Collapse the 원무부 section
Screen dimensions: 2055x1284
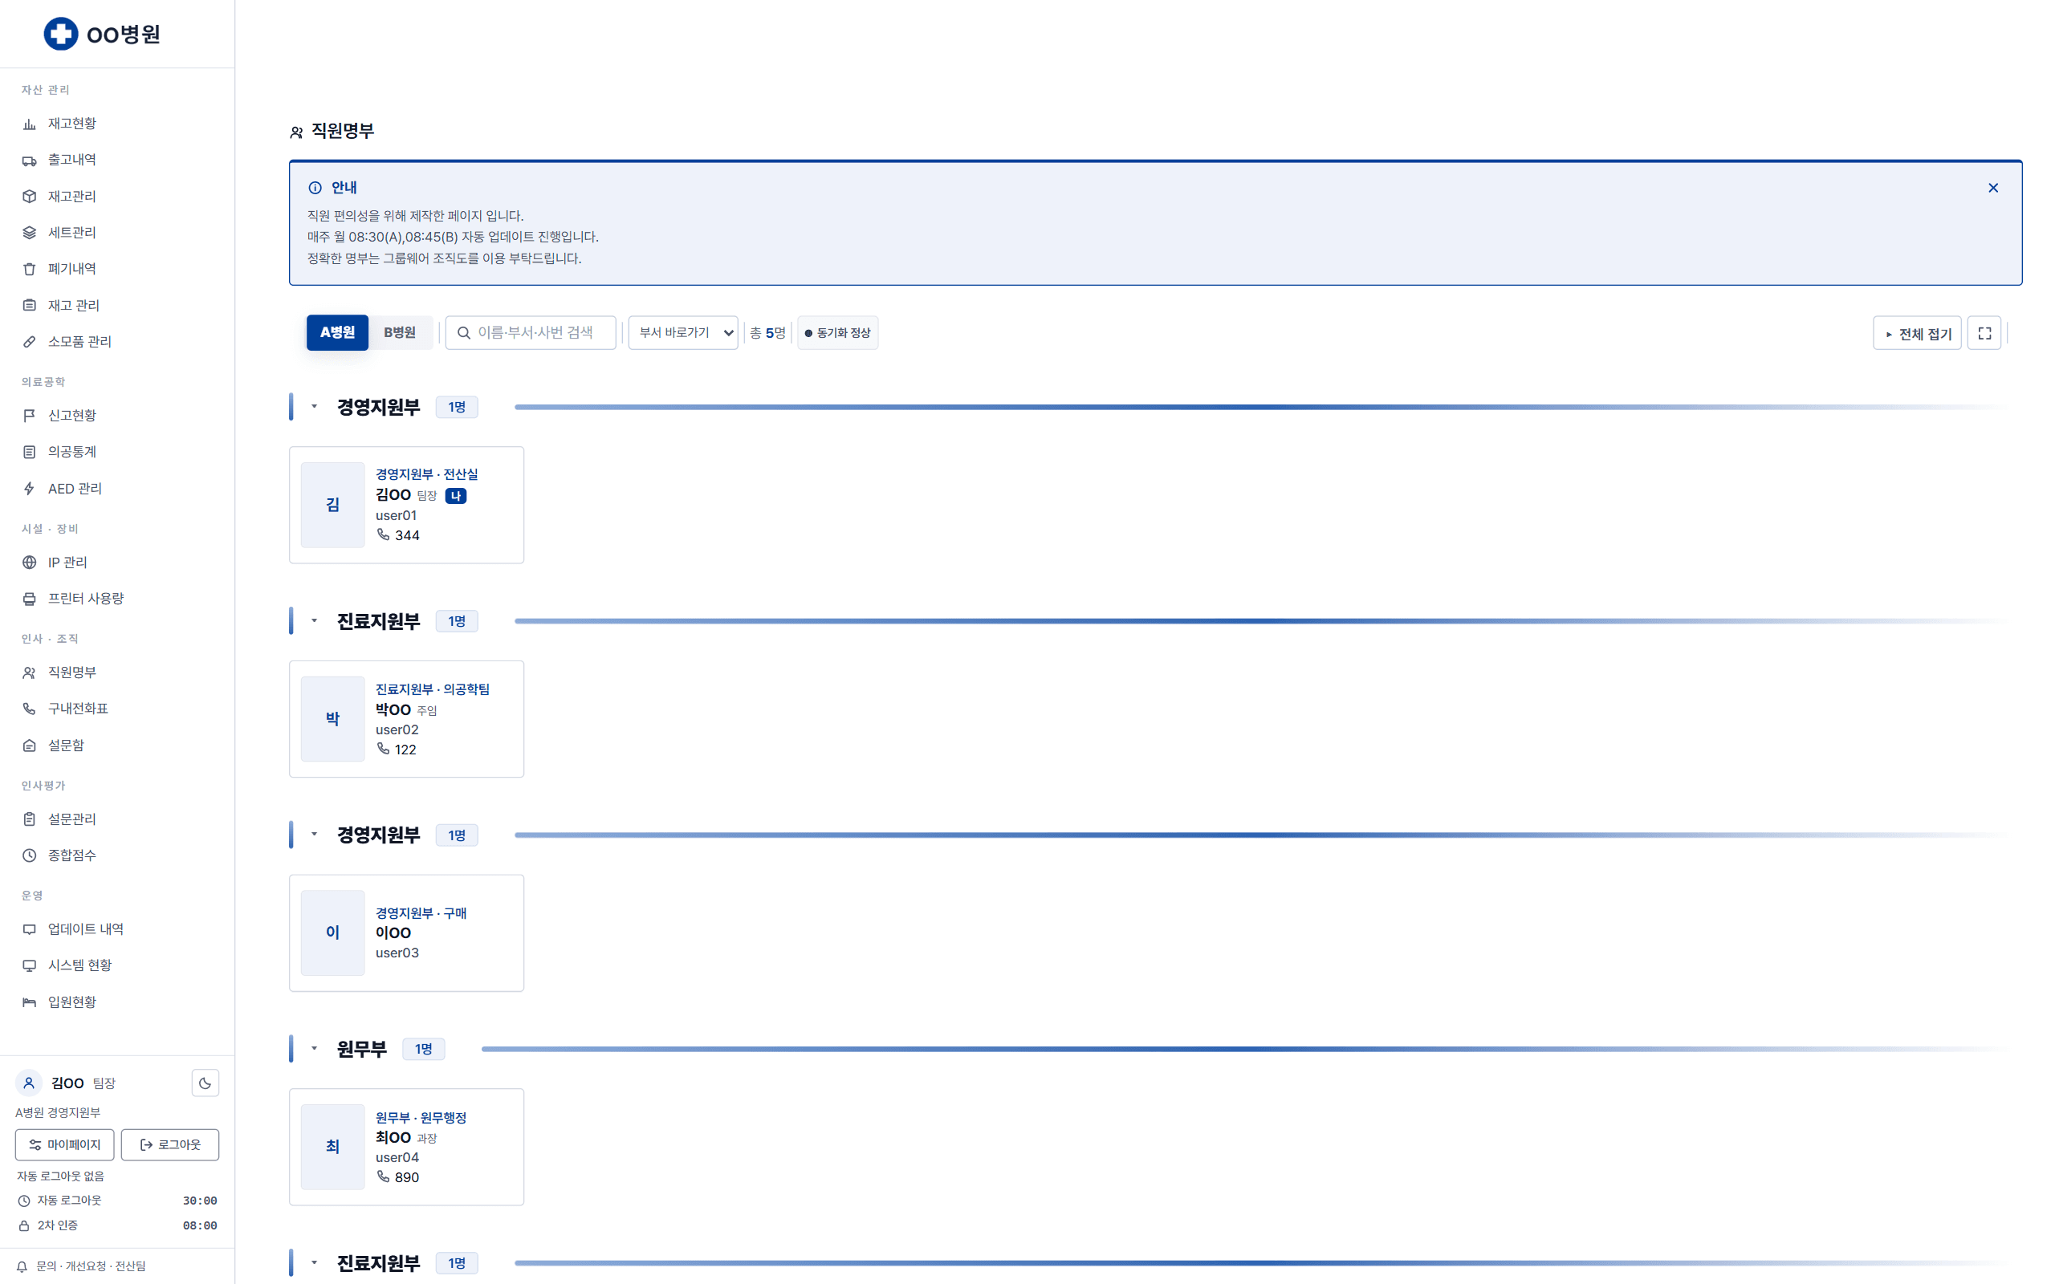coord(314,1049)
